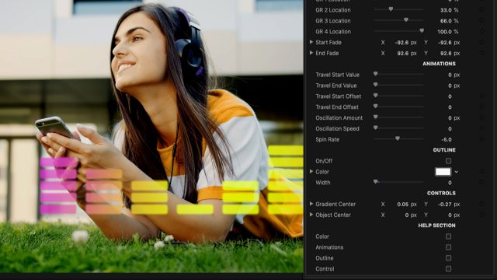Screen dimensions: 497x280
Task: Add keyframe for Travel Start Offset
Action: pos(481,96)
